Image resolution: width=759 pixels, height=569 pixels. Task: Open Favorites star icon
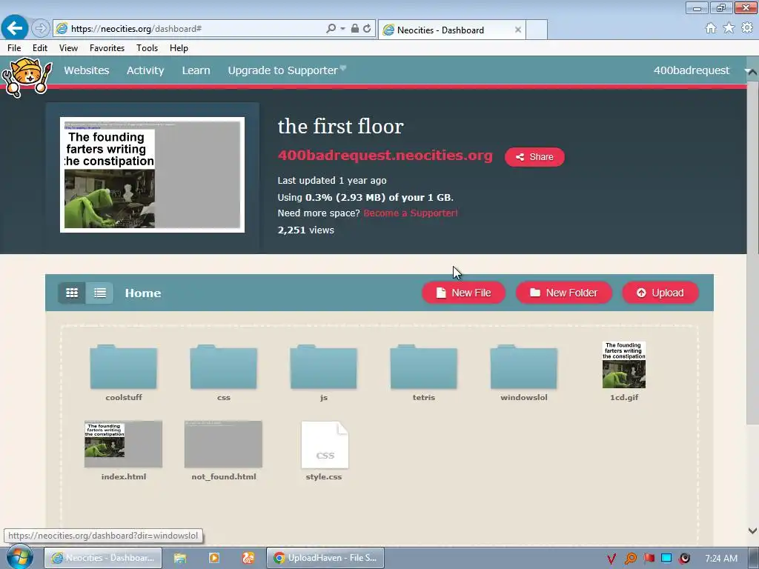[x=729, y=28]
